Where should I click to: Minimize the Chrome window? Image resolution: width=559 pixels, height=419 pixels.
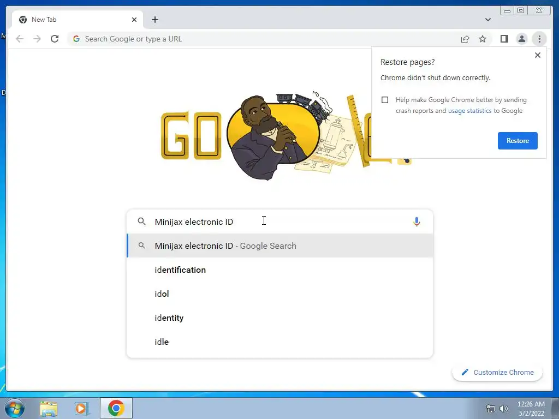point(507,11)
